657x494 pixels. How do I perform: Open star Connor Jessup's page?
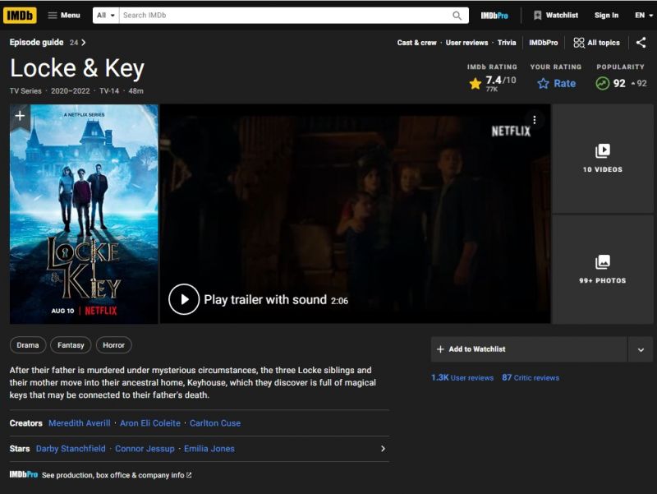pos(145,449)
